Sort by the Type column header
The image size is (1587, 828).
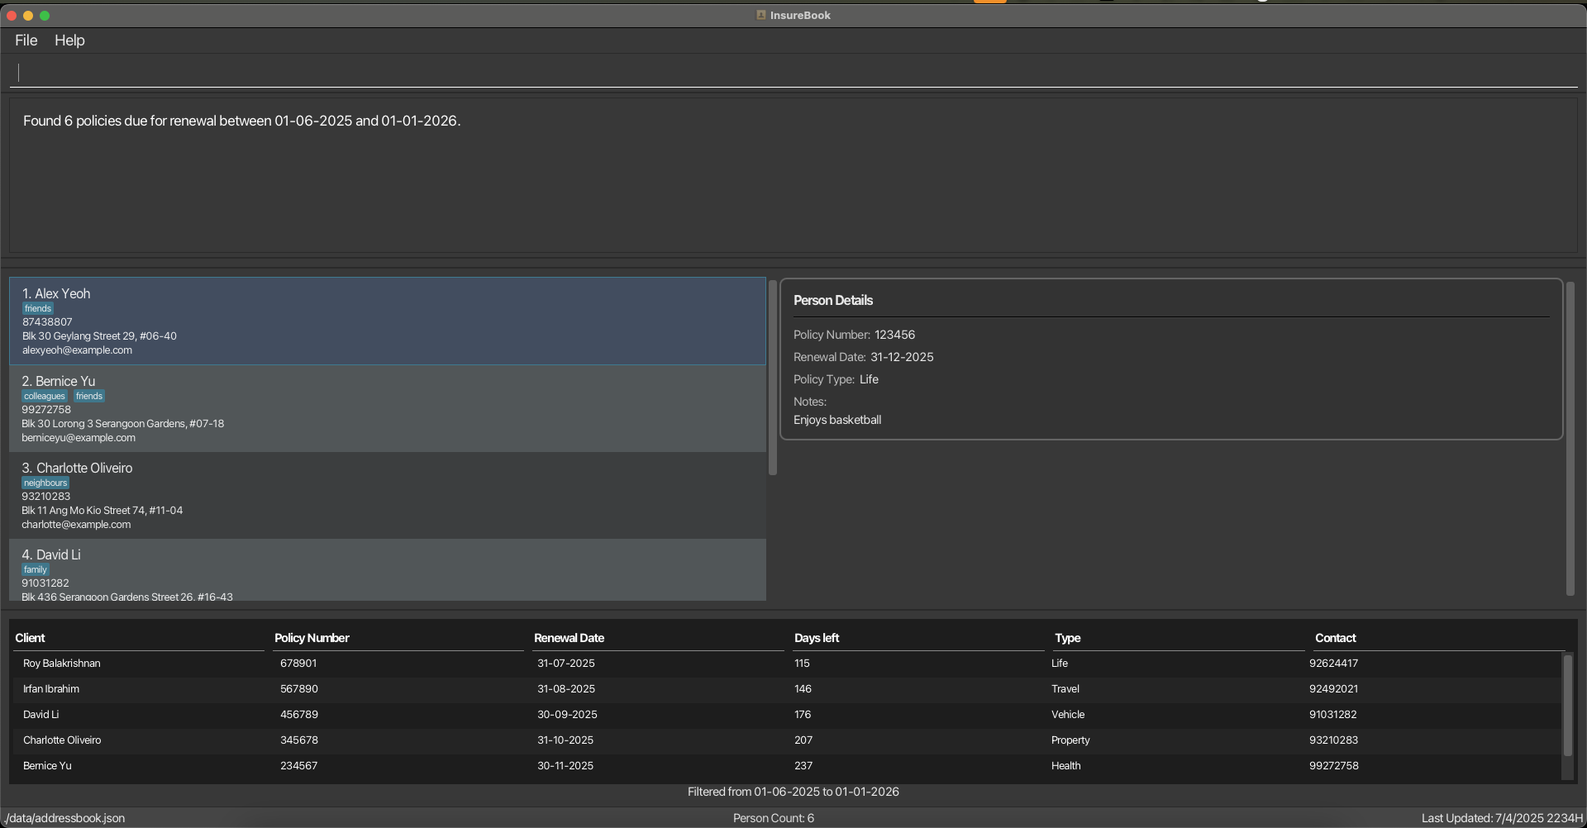point(1179,638)
